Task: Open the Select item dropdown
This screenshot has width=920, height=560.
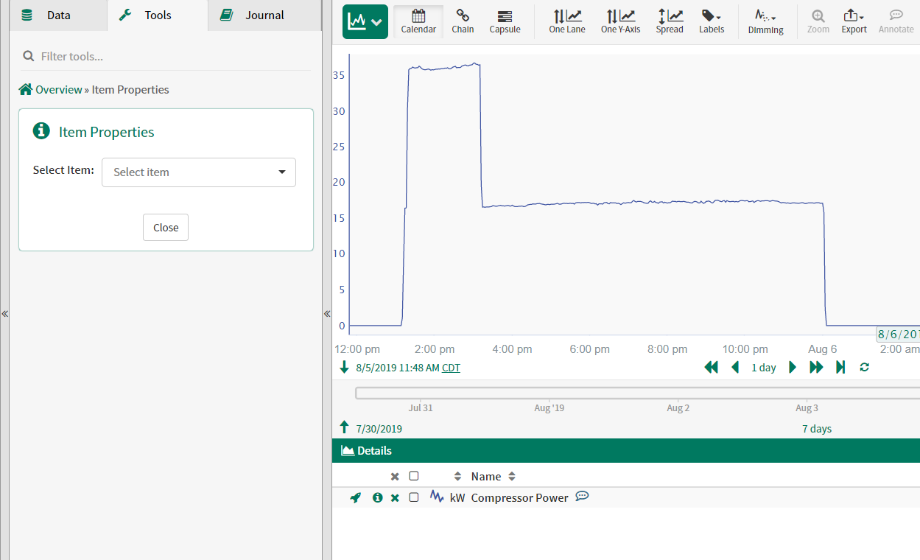Action: (199, 172)
